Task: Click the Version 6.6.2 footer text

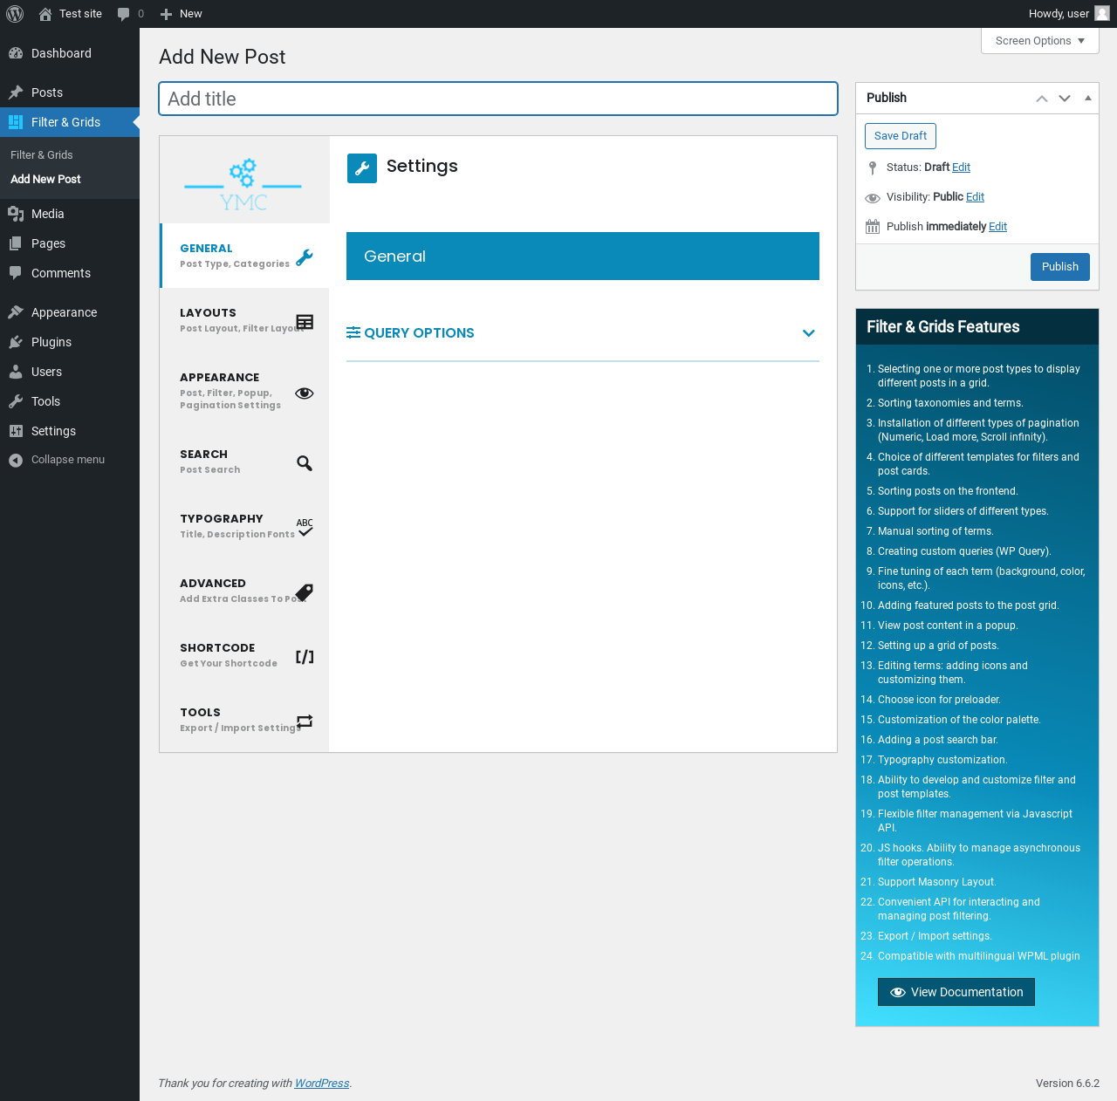Action: tap(1067, 1084)
